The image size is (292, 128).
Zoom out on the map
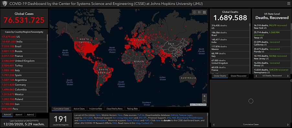204,101
